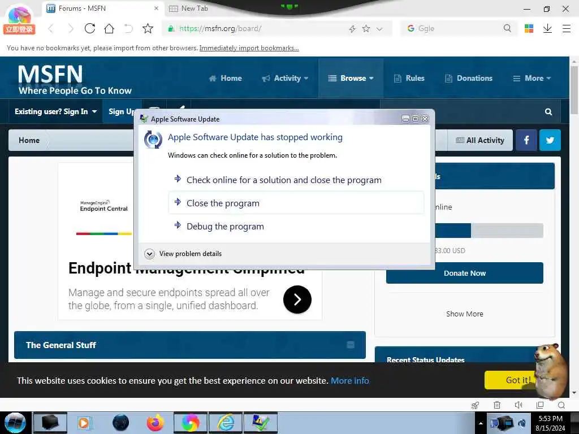The height and width of the screenshot is (434, 579).
Task: Click the search magnifier in the Google box
Action: click(x=507, y=28)
